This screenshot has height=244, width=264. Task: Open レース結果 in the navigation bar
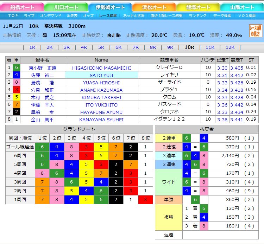tap(108, 15)
